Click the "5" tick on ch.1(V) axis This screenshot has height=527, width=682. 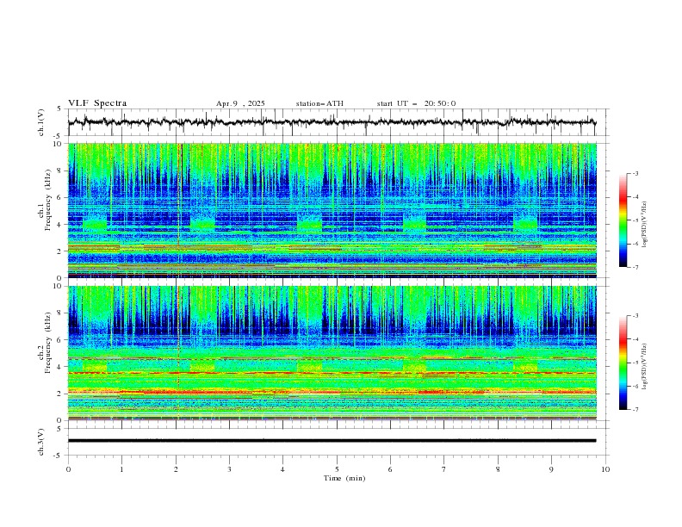(59, 109)
